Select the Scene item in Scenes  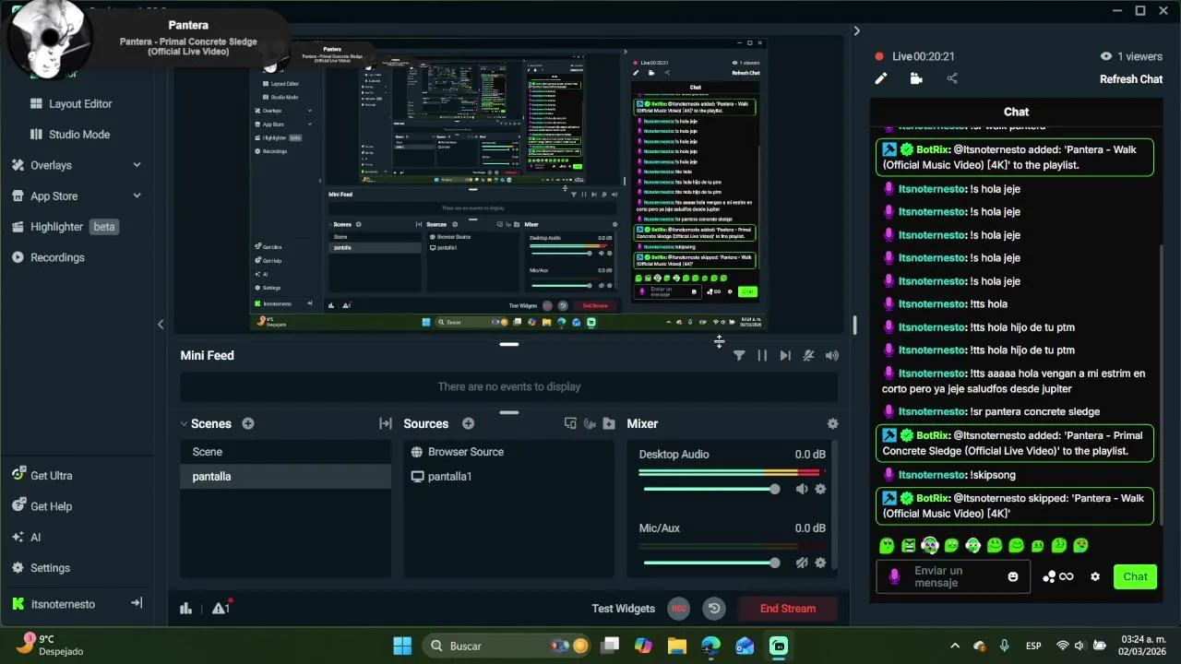(x=285, y=452)
